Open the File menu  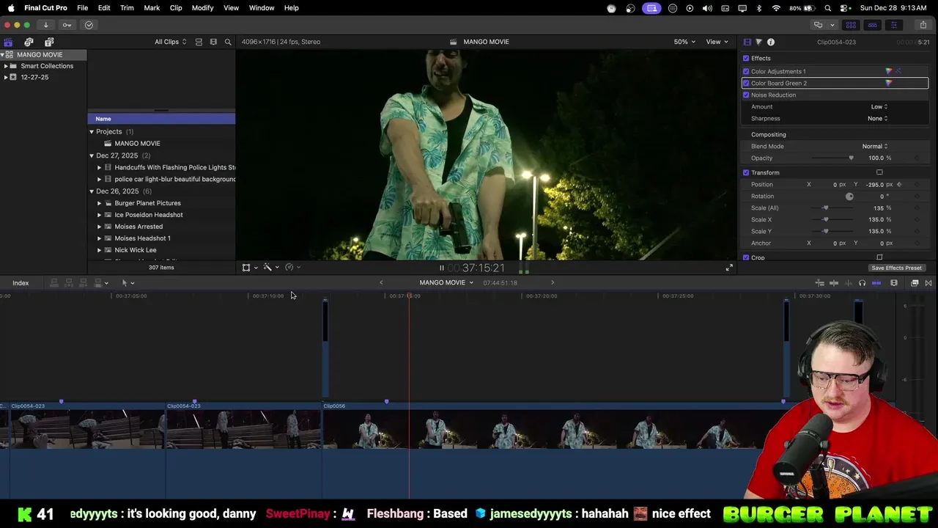(x=83, y=8)
